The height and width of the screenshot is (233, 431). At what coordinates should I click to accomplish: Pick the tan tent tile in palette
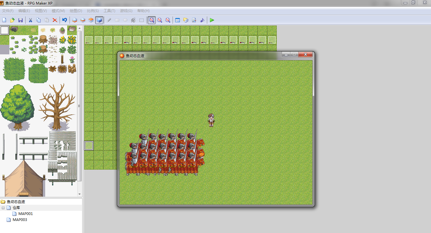coord(24,179)
